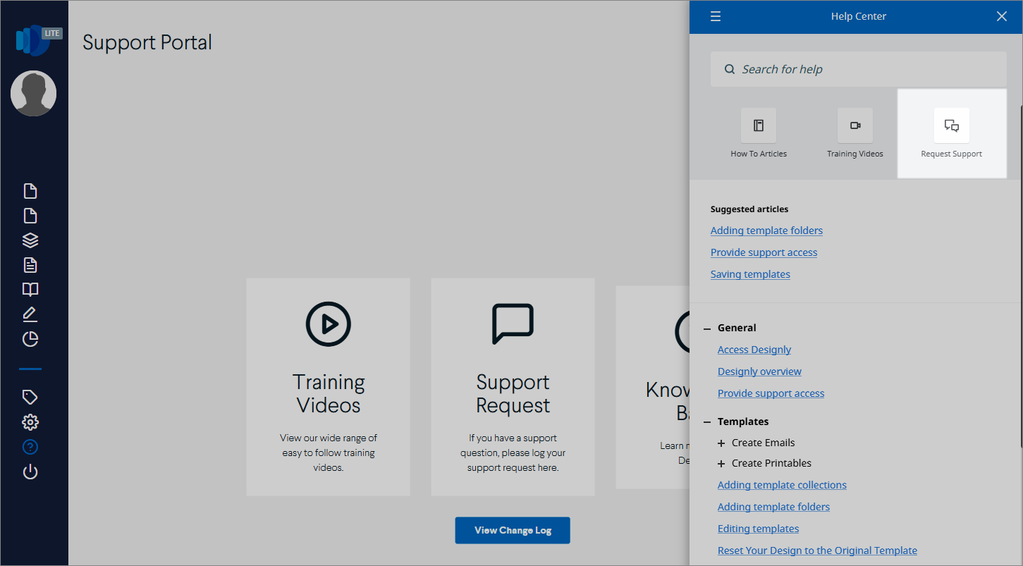The image size is (1023, 566).
Task: Click the blue question mark help icon
Action: click(30, 447)
